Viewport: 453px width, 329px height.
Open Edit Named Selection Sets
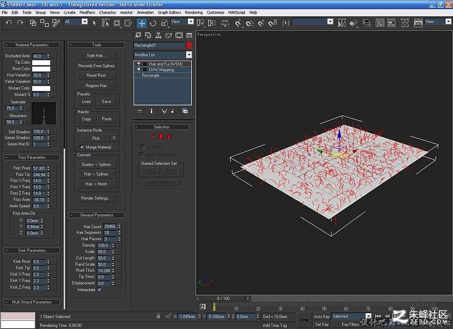pos(285,23)
